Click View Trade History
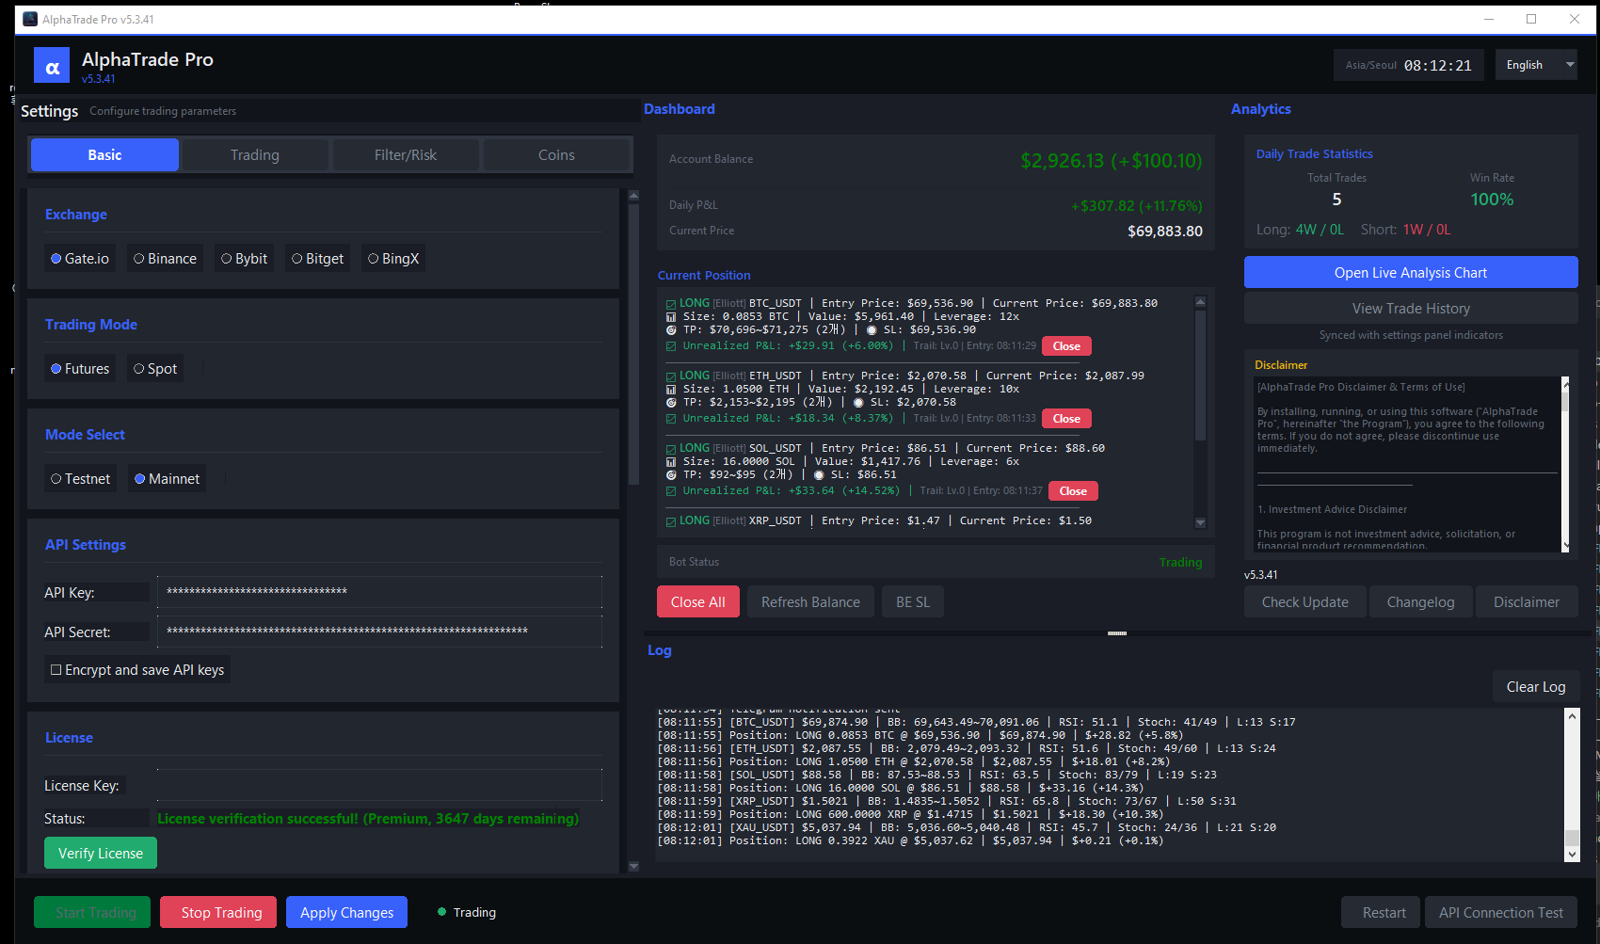This screenshot has height=944, width=1600. point(1411,309)
